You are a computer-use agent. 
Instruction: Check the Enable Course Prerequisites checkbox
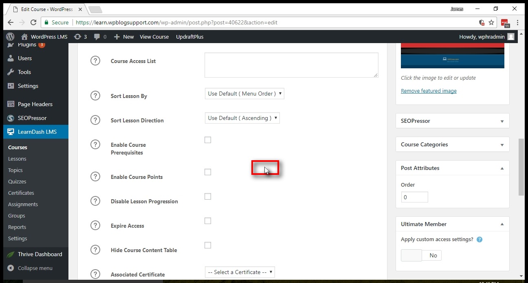(208, 140)
